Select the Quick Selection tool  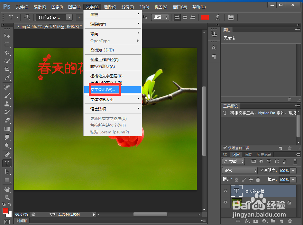pos(7,61)
